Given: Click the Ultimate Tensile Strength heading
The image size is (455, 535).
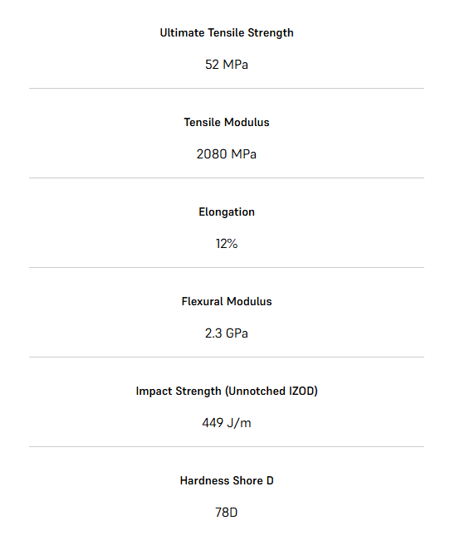Looking at the screenshot, I should [x=227, y=33].
